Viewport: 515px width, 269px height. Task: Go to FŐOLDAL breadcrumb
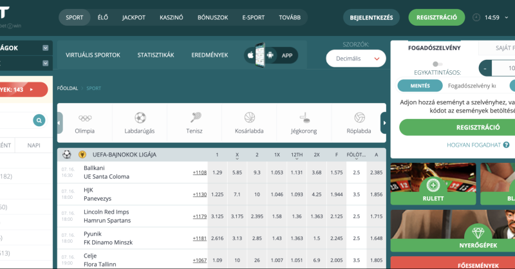click(x=68, y=88)
